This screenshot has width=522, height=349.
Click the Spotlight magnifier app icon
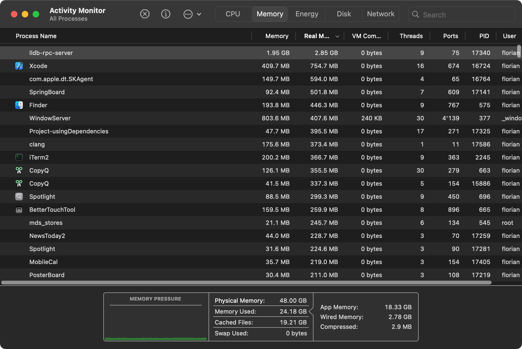19,197
